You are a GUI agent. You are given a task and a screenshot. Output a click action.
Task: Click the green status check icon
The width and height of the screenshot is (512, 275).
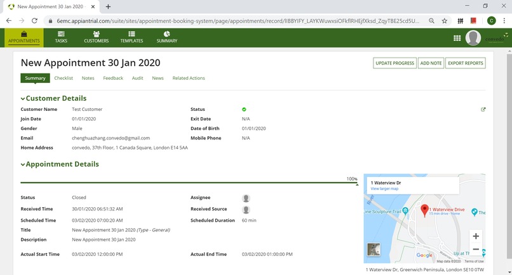pos(244,110)
